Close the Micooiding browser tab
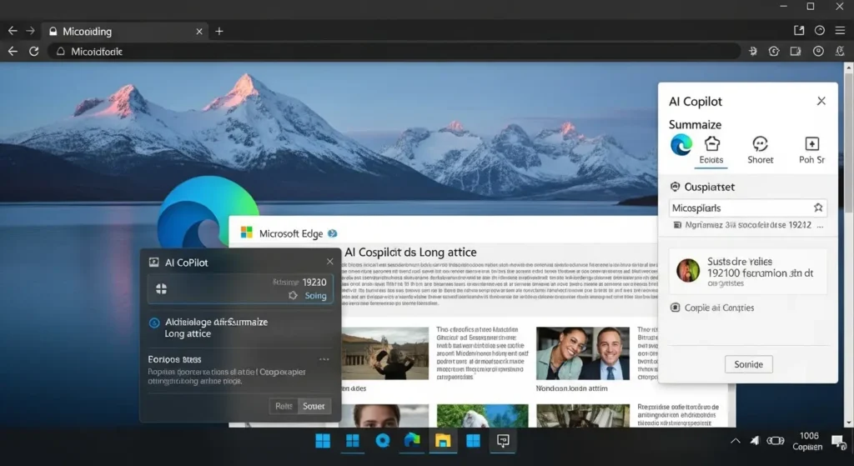Image resolution: width=854 pixels, height=466 pixels. coord(199,32)
